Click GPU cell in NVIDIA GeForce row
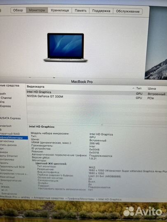This screenshot has width=167, height=222. tap(139, 98)
